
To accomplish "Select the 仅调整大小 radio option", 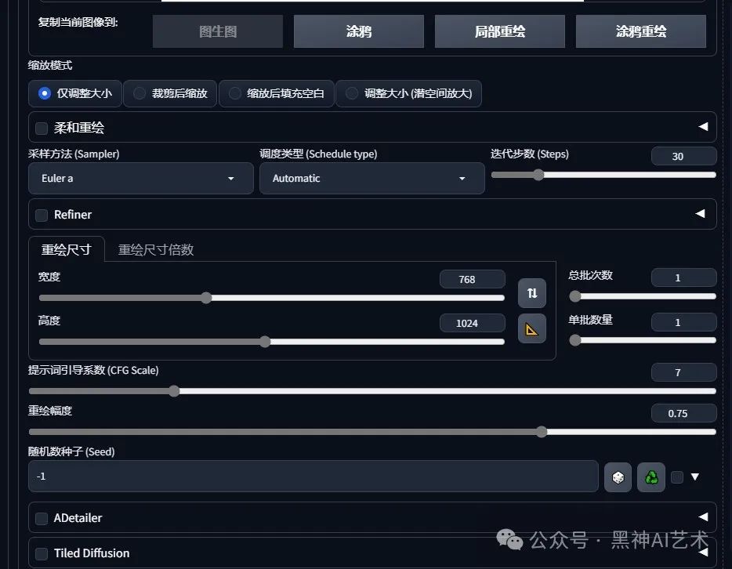I will pyautogui.click(x=75, y=93).
